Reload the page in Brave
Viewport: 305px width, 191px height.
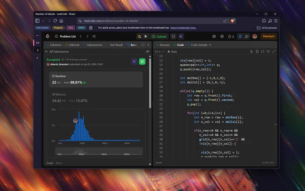pos(55,21)
